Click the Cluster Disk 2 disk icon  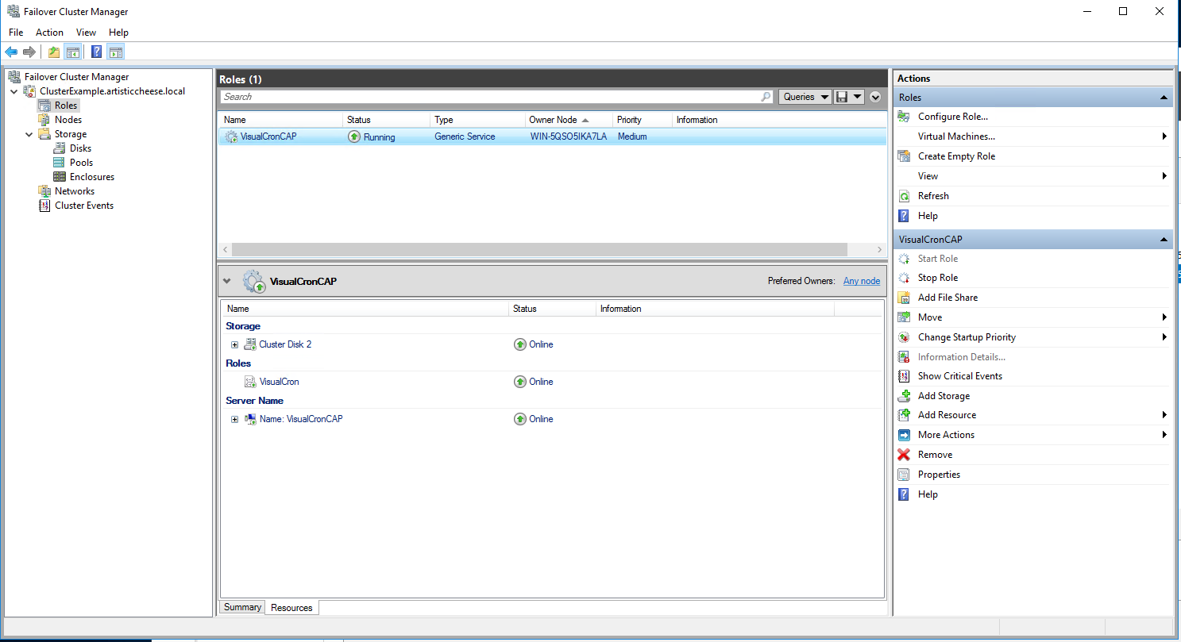click(x=250, y=344)
